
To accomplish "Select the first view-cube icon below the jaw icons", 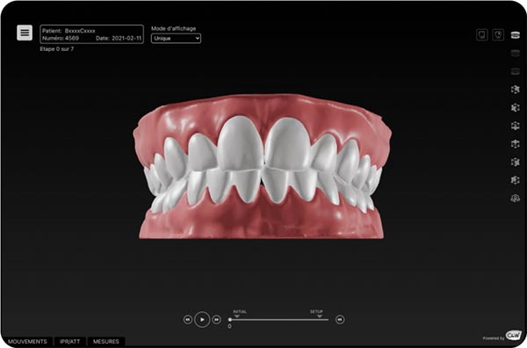I will coord(515,90).
